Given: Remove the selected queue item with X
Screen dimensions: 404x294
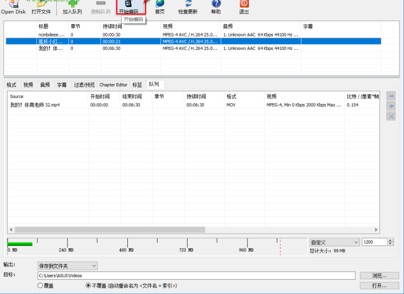Looking at the screenshot, I should [391, 117].
